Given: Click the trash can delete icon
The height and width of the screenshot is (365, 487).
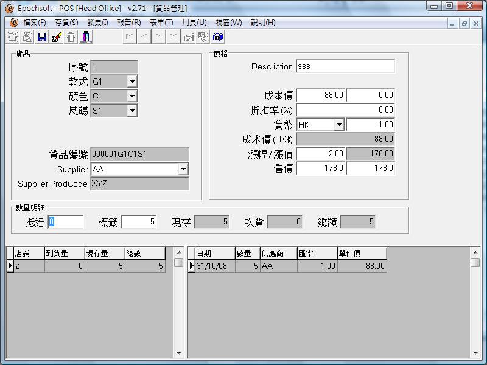Looking at the screenshot, I should (x=71, y=37).
